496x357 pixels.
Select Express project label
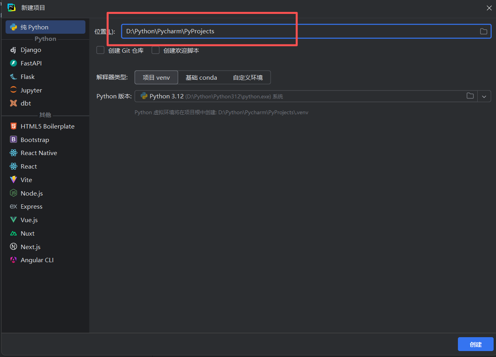(31, 206)
